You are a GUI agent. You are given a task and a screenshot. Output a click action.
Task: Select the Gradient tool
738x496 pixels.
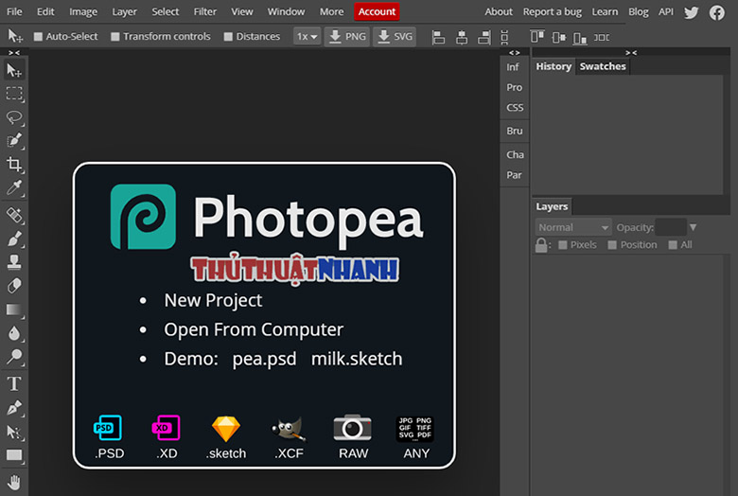(x=14, y=310)
